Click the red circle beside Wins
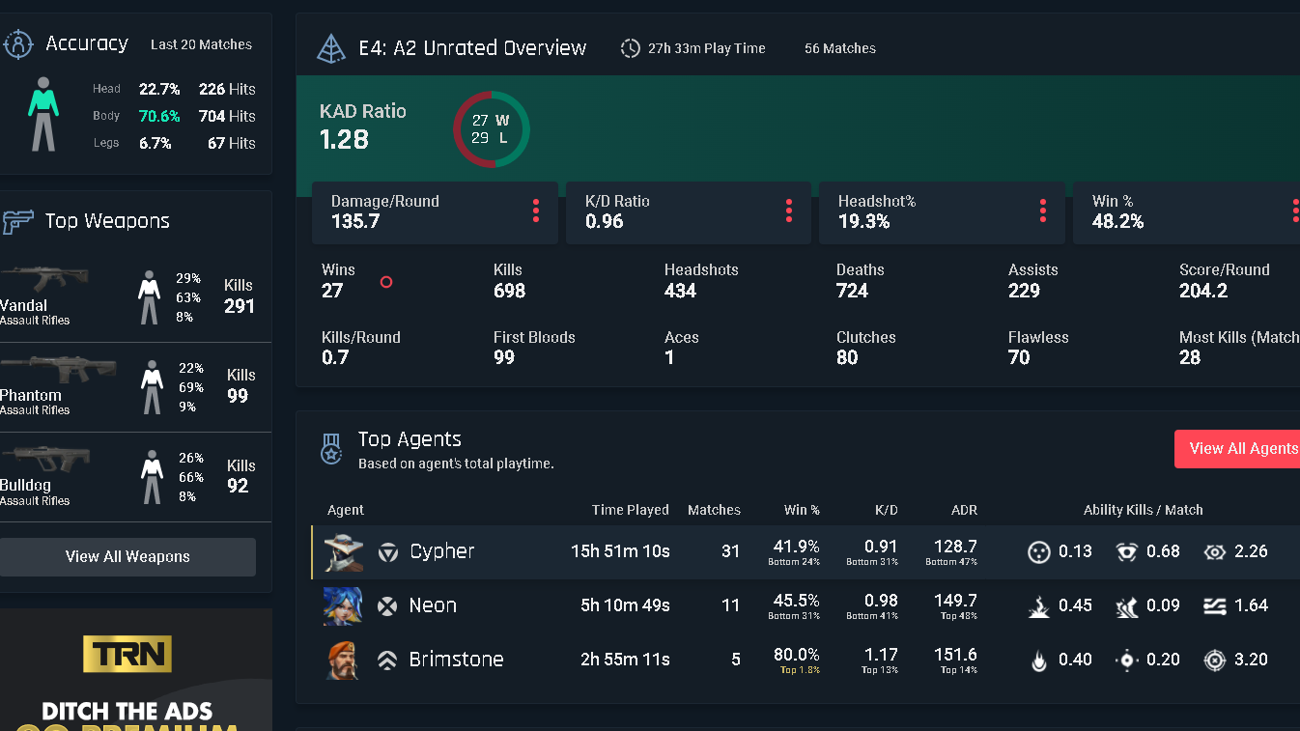The height and width of the screenshot is (731, 1300). pos(386,282)
